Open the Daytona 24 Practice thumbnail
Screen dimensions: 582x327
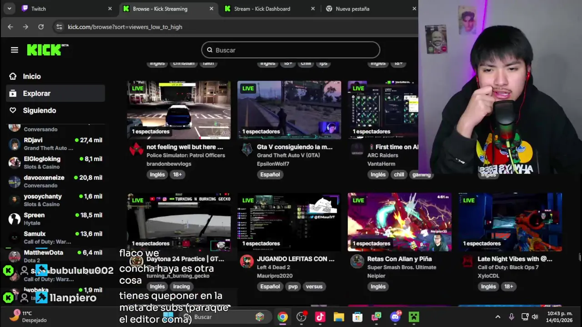[179, 222]
